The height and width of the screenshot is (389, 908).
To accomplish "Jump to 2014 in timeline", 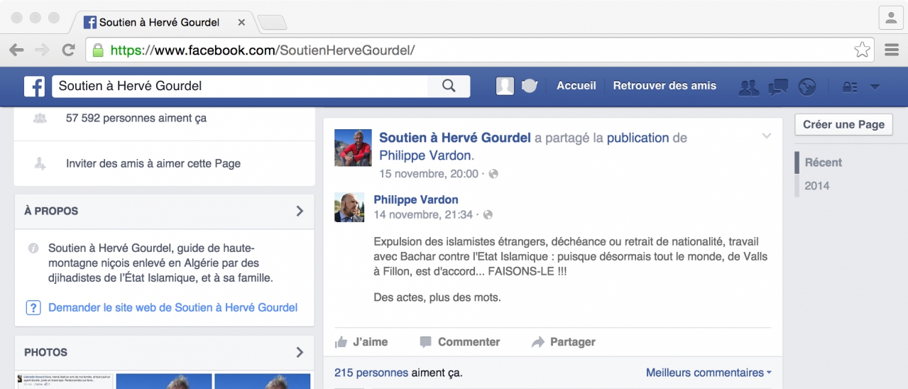I will coord(816,186).
